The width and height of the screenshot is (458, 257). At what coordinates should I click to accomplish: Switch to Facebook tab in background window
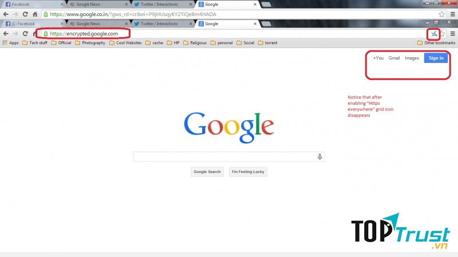tap(34, 5)
